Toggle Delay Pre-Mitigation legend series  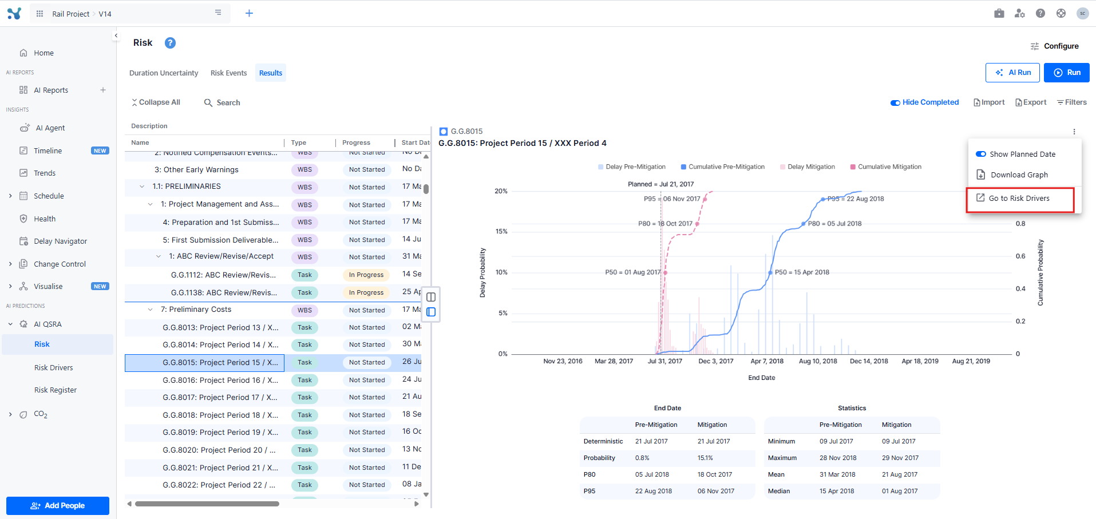[631, 167]
